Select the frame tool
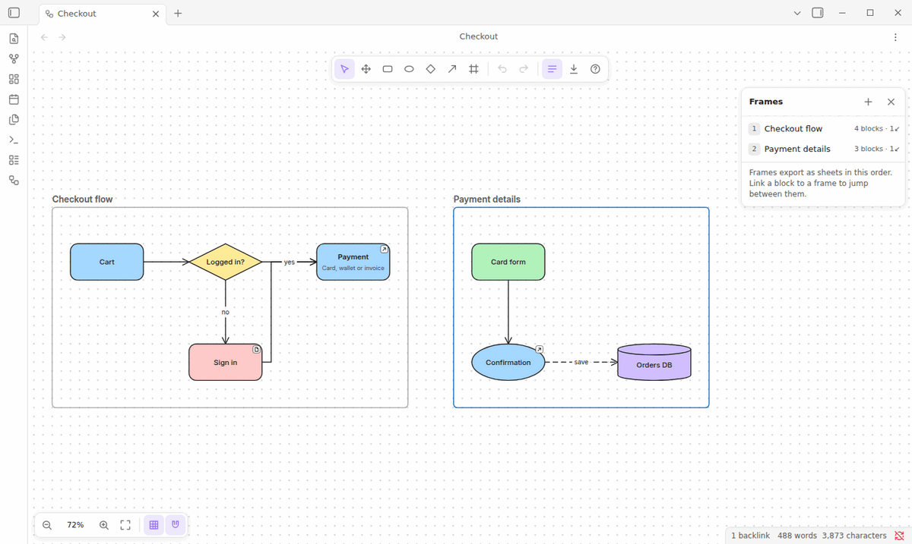The image size is (912, 544). point(473,69)
